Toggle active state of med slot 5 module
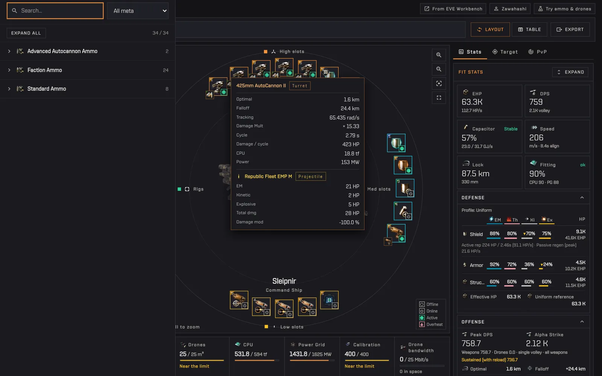Screen dimensions: 602x376 [x=402, y=239]
